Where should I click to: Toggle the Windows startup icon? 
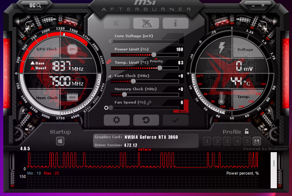(60, 141)
